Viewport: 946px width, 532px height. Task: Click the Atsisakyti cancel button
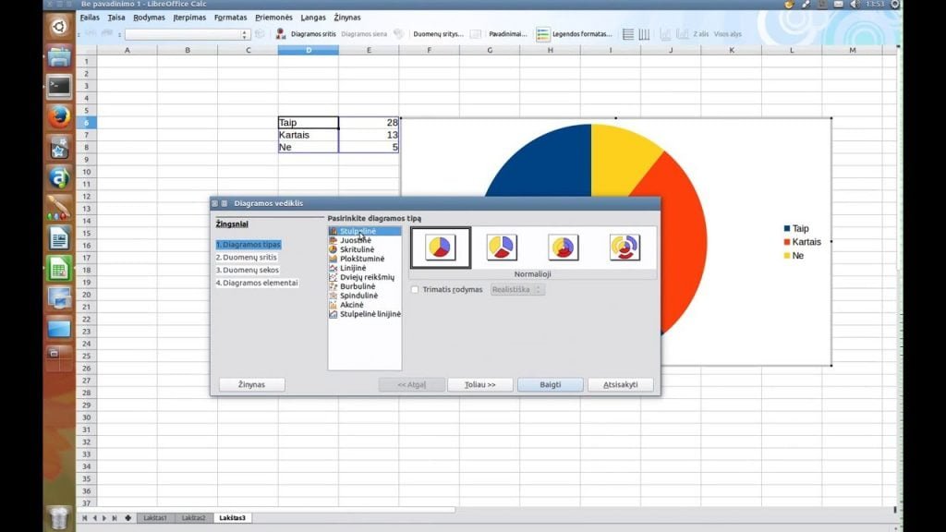click(620, 384)
